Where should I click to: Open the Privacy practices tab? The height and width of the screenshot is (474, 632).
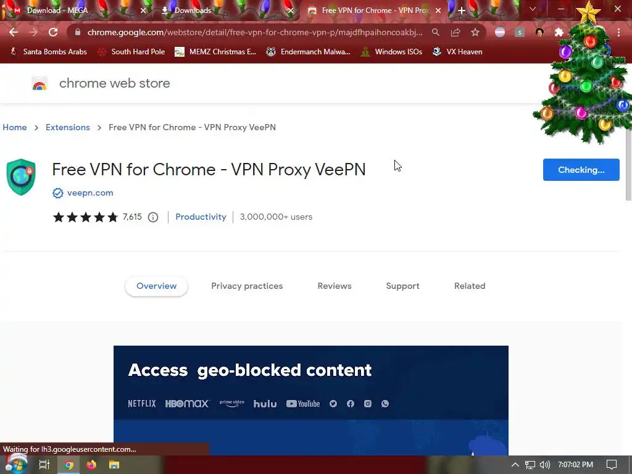click(x=247, y=286)
